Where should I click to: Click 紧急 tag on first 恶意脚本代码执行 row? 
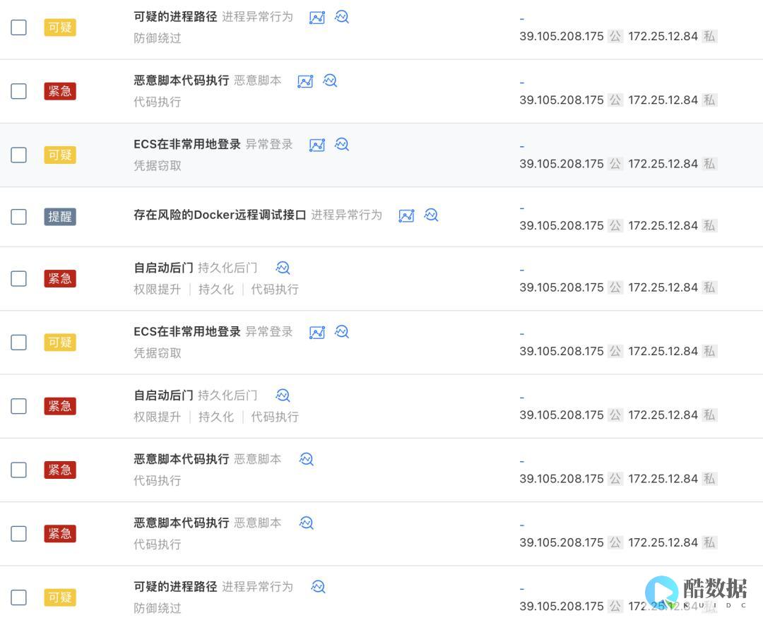(x=60, y=91)
